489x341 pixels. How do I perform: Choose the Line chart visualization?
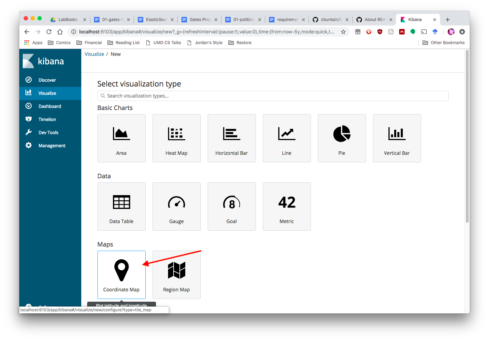[x=287, y=138]
